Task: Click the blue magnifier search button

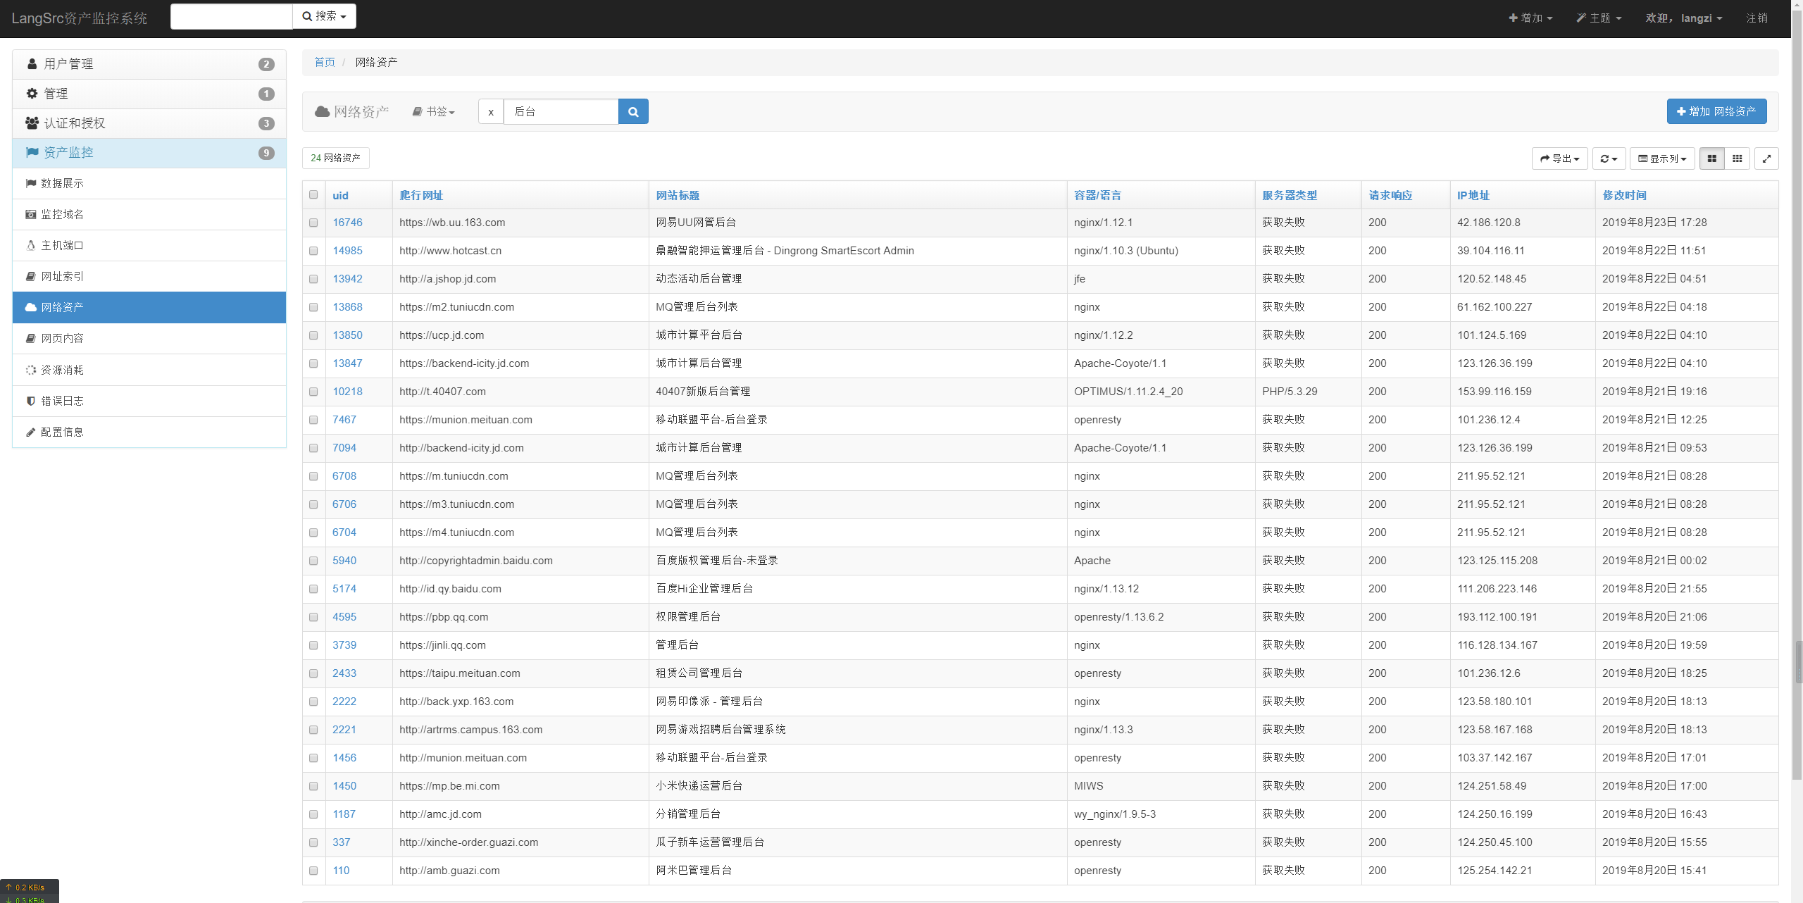Action: [632, 111]
